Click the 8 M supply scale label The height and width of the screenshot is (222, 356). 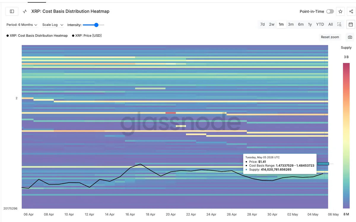click(346, 214)
